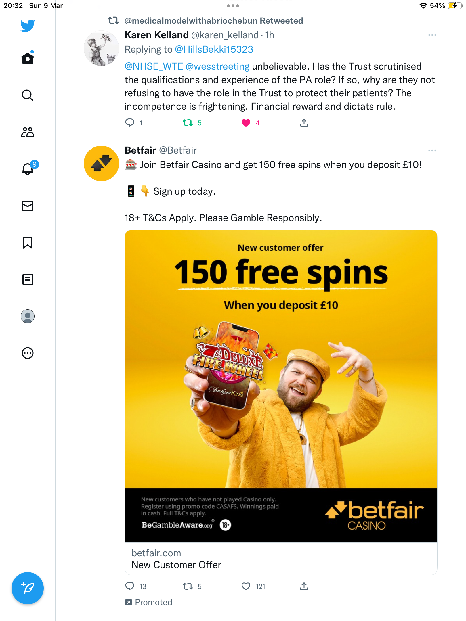This screenshot has height=621, width=466.
Task: Like the Betfair promoted tweet
Action: point(246,586)
